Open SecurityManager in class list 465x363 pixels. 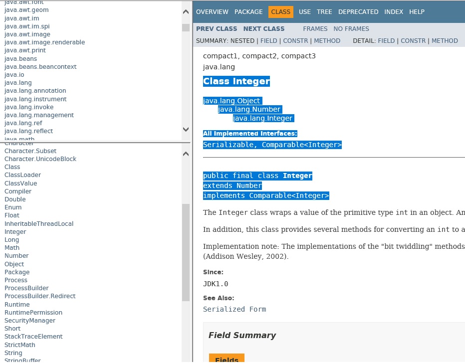(29, 320)
